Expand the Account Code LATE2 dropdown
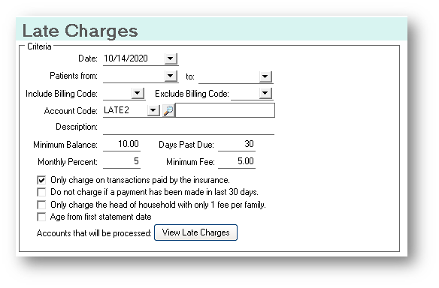 click(153, 110)
